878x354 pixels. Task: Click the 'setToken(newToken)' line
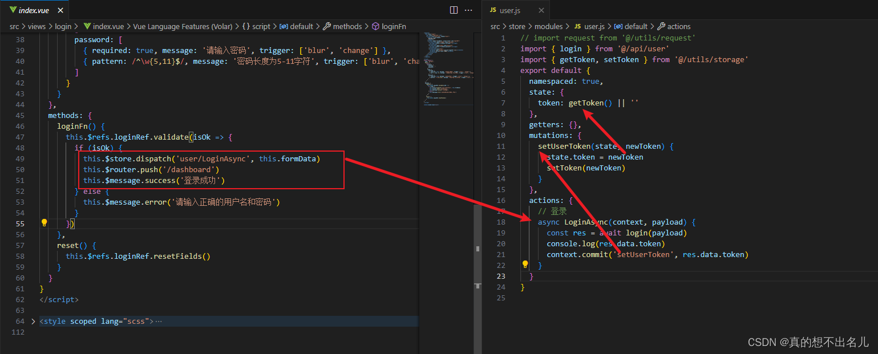click(586, 168)
